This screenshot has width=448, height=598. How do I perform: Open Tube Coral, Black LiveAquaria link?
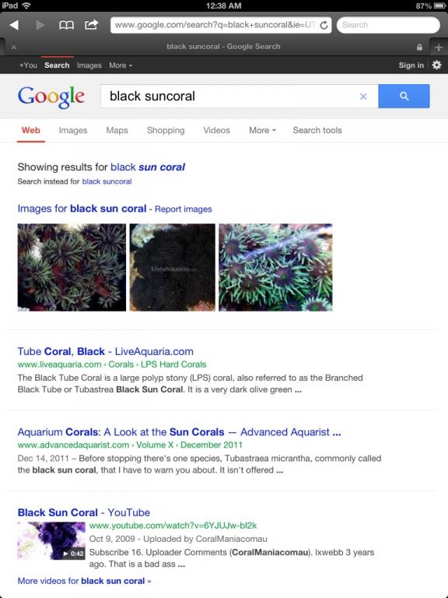106,351
